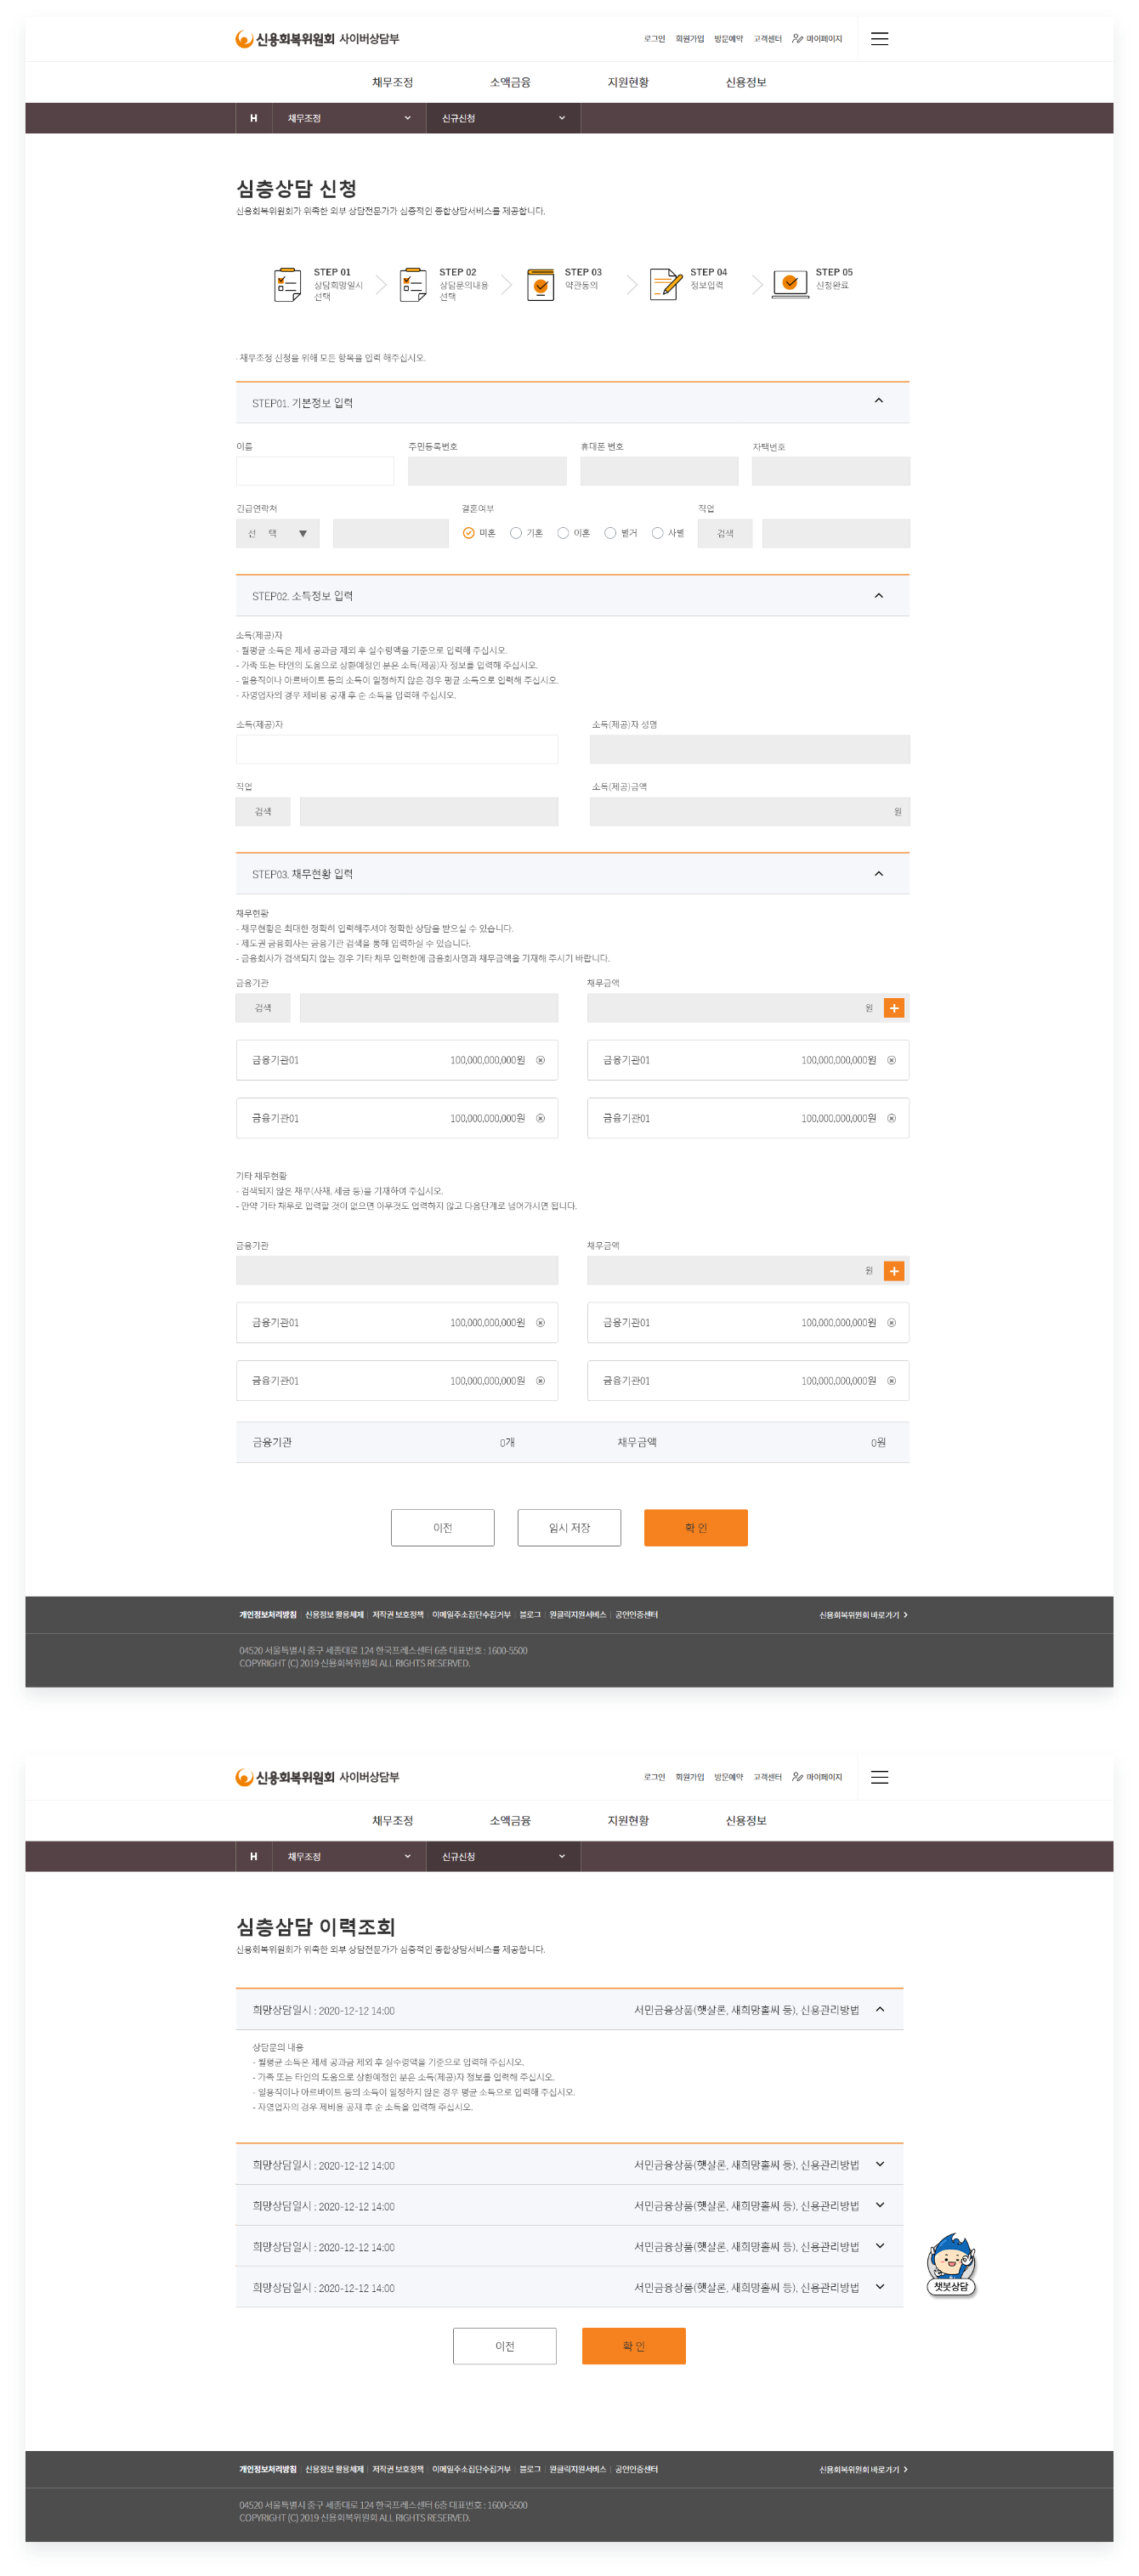The width and height of the screenshot is (1139, 2576).
Task: Click the 확인 button below the consultation history list
Action: (x=633, y=2345)
